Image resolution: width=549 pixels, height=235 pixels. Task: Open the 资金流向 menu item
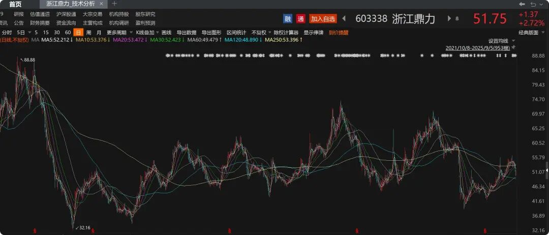(66, 23)
